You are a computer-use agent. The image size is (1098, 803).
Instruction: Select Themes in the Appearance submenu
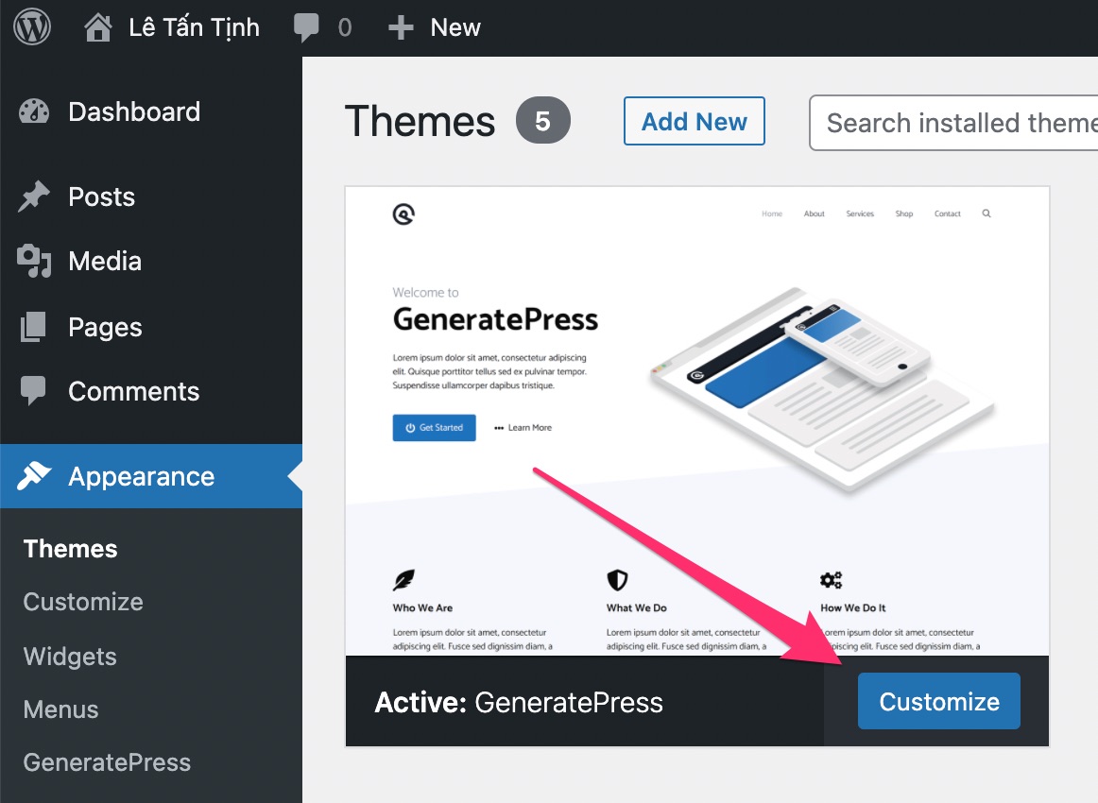click(x=70, y=549)
